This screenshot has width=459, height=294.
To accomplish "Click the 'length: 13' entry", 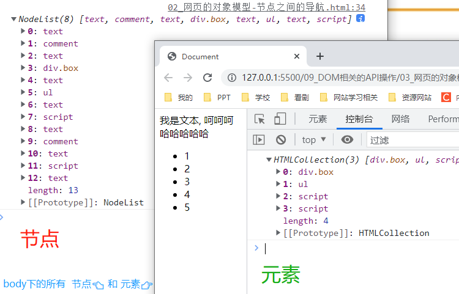I will [x=53, y=190].
